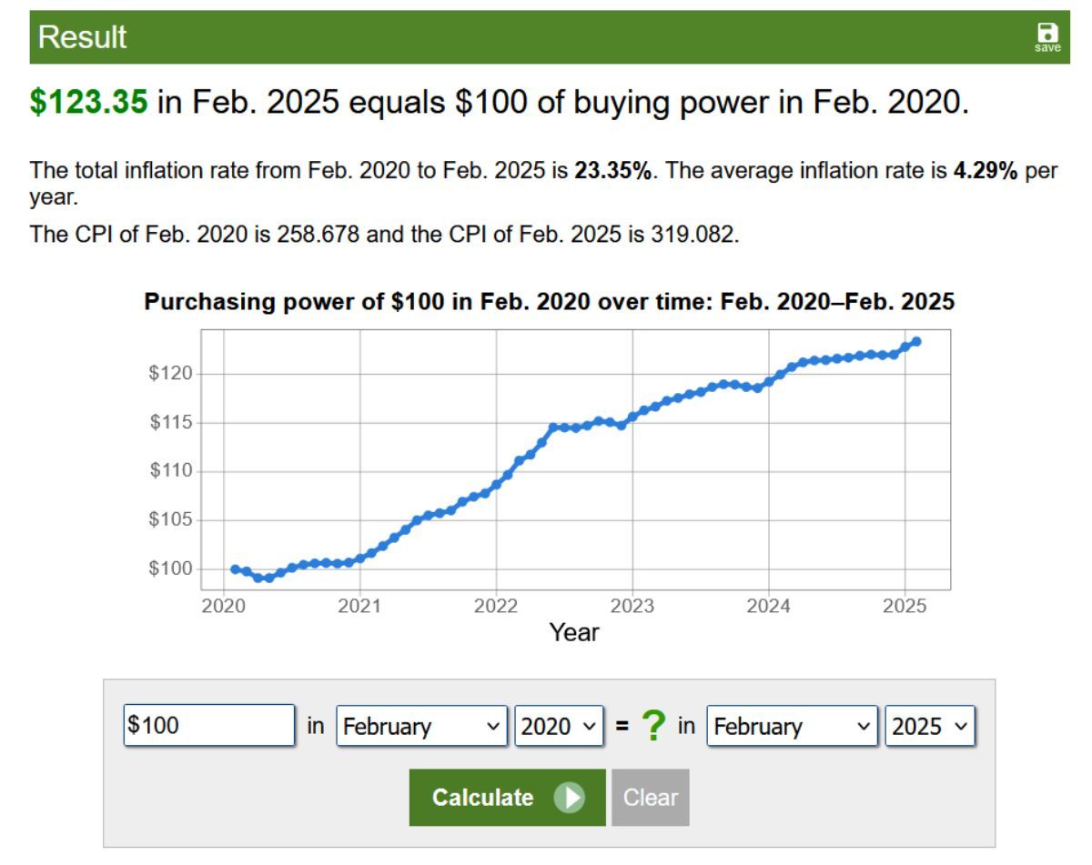The height and width of the screenshot is (865, 1092).
Task: Open the starting year 2020 dropdown
Action: (x=560, y=727)
